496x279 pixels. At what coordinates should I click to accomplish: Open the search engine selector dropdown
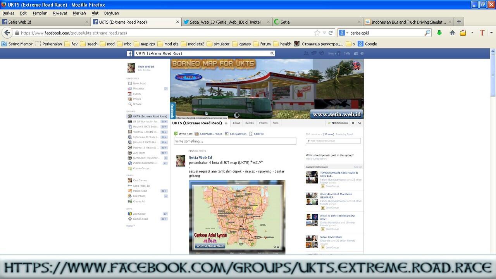(343, 33)
